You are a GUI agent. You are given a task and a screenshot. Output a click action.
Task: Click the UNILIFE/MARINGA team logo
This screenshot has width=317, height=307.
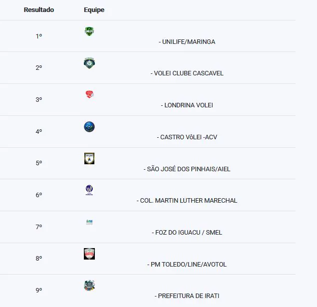click(89, 31)
